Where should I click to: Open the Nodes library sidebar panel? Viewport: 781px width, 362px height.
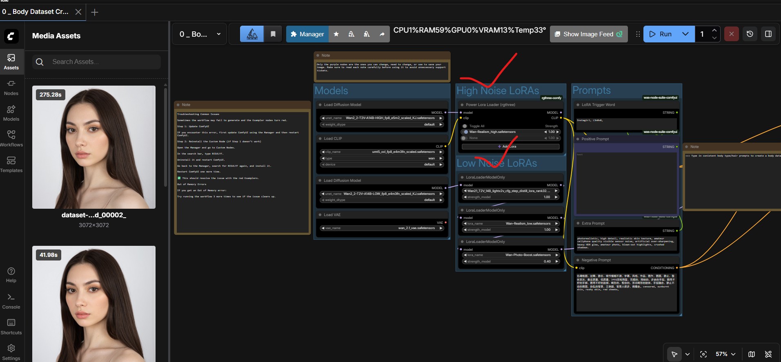tap(11, 87)
